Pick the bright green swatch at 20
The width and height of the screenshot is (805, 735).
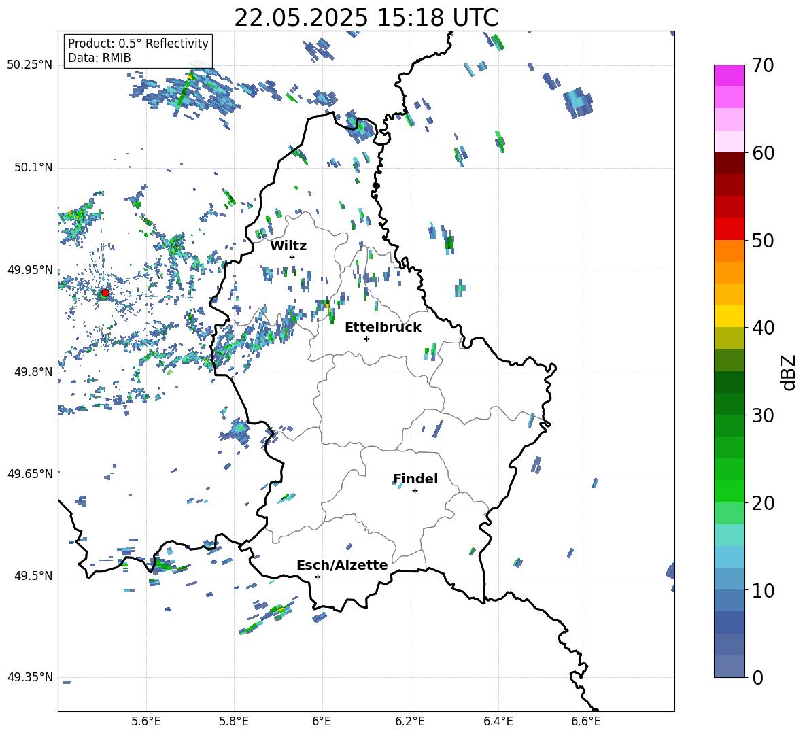[x=729, y=491]
